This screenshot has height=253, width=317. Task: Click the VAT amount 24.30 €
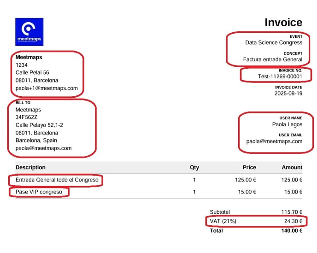pyautogui.click(x=293, y=221)
